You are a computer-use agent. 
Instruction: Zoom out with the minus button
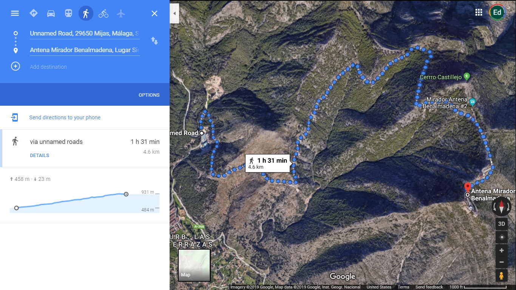click(502, 262)
